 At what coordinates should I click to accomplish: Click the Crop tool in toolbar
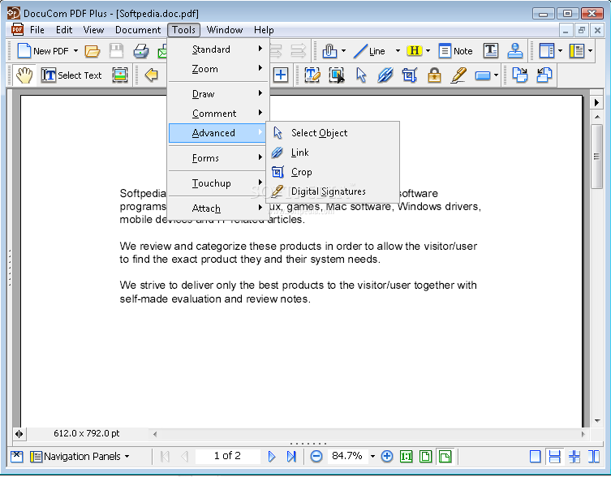pos(410,75)
